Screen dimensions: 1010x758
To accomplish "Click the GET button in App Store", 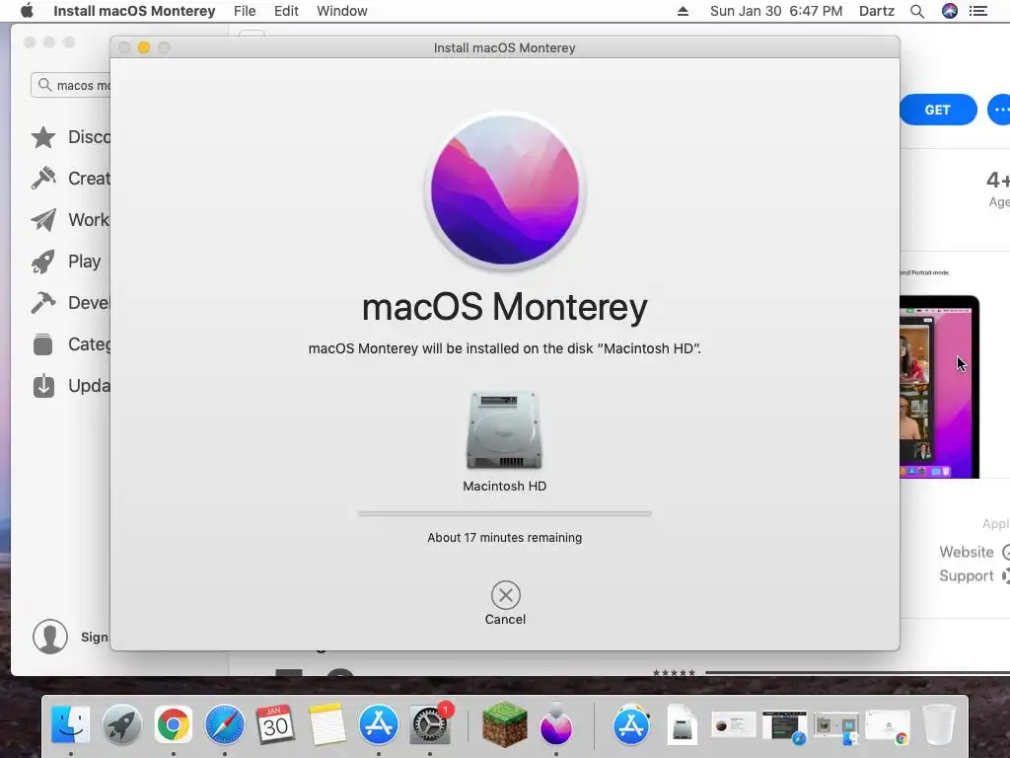I will [938, 110].
